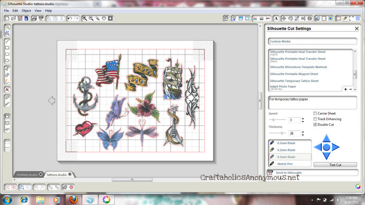Screen dimensions: 365x205
Task: Select the Eraser tool
Action: [x=7, y=97]
